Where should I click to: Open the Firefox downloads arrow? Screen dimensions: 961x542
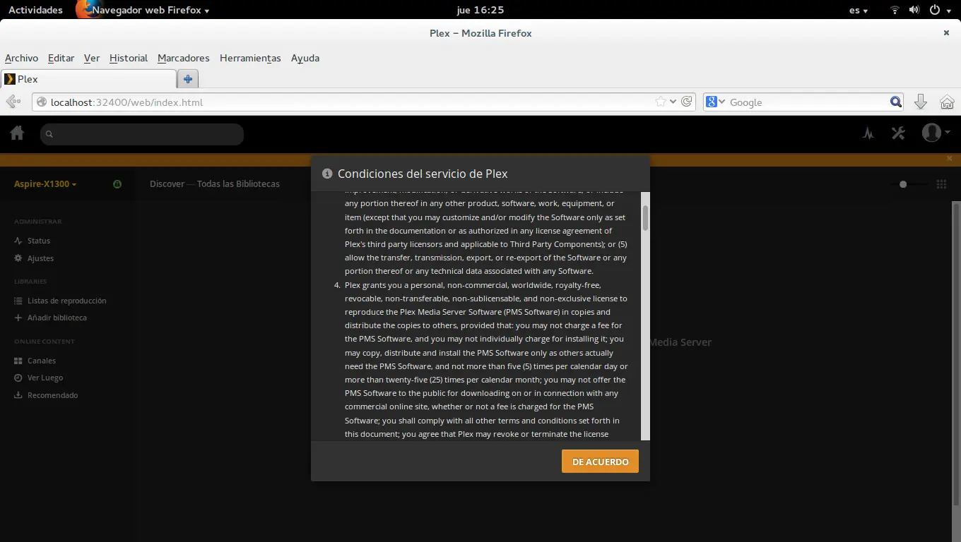[921, 102]
